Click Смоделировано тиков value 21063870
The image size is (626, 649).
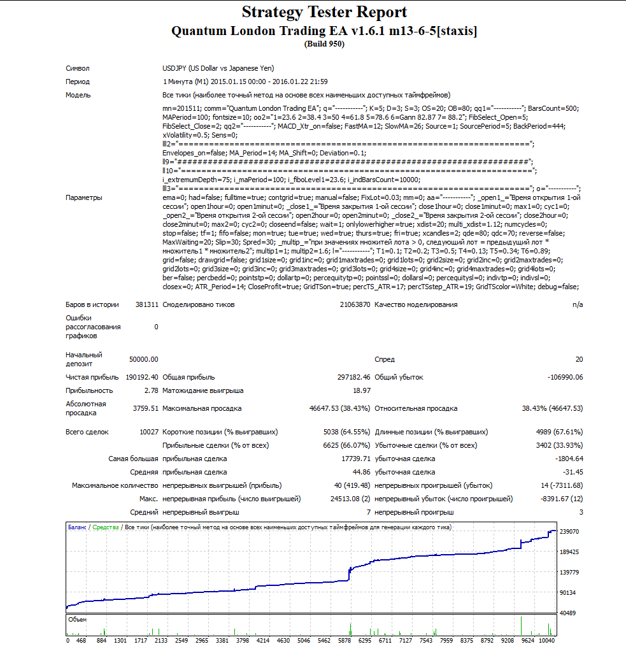coord(355,304)
